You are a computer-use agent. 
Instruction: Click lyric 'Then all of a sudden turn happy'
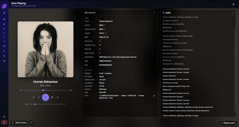click(175, 43)
